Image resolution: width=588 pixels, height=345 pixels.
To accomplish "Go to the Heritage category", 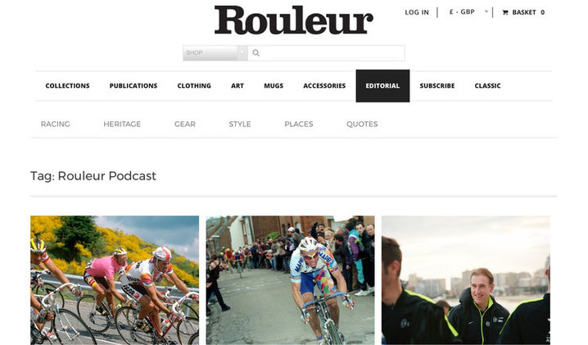I will tap(122, 124).
